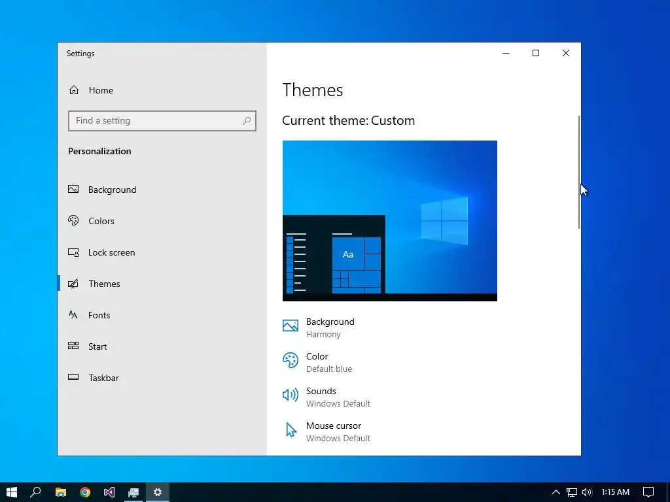The width and height of the screenshot is (670, 502).
Task: Open Visual Studio from the taskbar
Action: pos(109,492)
